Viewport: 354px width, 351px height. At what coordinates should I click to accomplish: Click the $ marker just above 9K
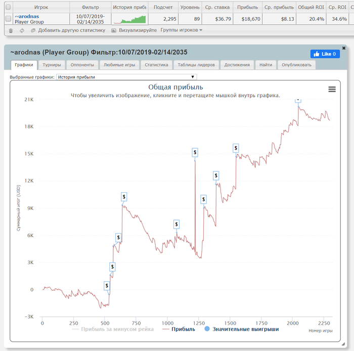[124, 197]
